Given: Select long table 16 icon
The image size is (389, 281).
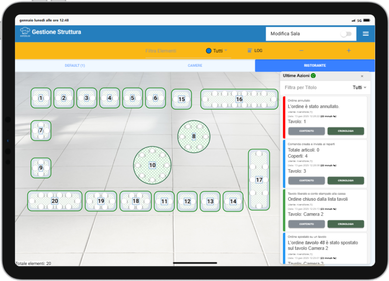Looking at the screenshot, I should click(239, 99).
